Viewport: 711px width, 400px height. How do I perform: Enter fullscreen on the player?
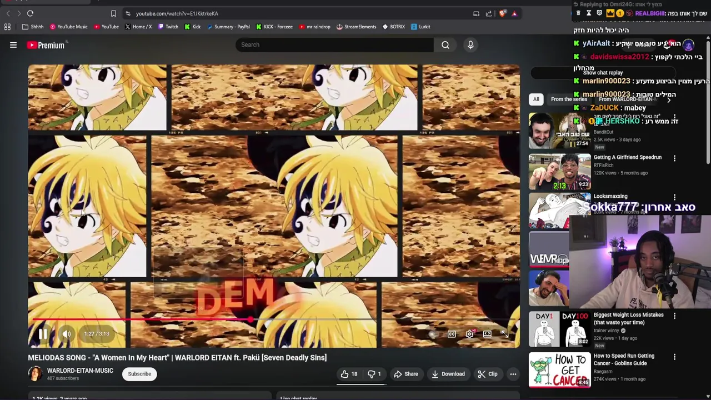(504, 334)
